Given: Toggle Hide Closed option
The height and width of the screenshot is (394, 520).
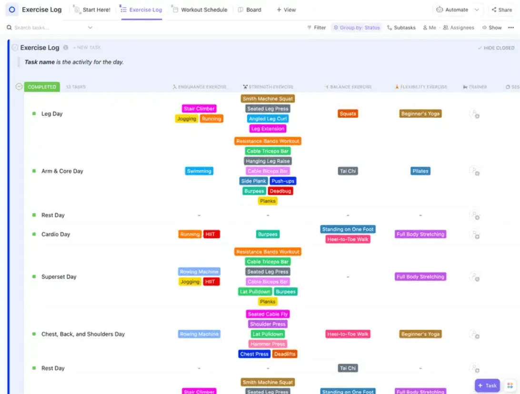Looking at the screenshot, I should pos(496,48).
